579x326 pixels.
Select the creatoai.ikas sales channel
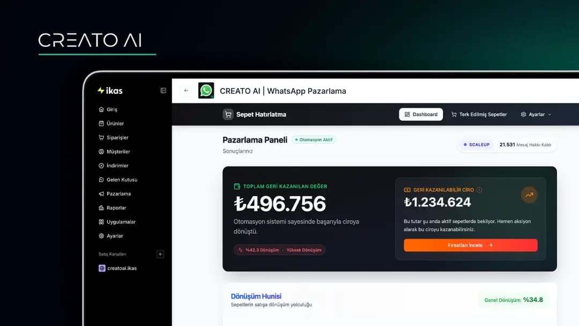pyautogui.click(x=121, y=268)
